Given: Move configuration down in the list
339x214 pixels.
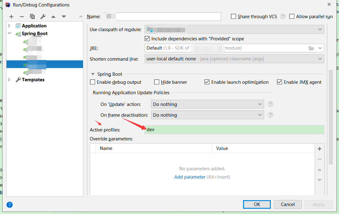Looking at the screenshot, I should coord(64,17).
